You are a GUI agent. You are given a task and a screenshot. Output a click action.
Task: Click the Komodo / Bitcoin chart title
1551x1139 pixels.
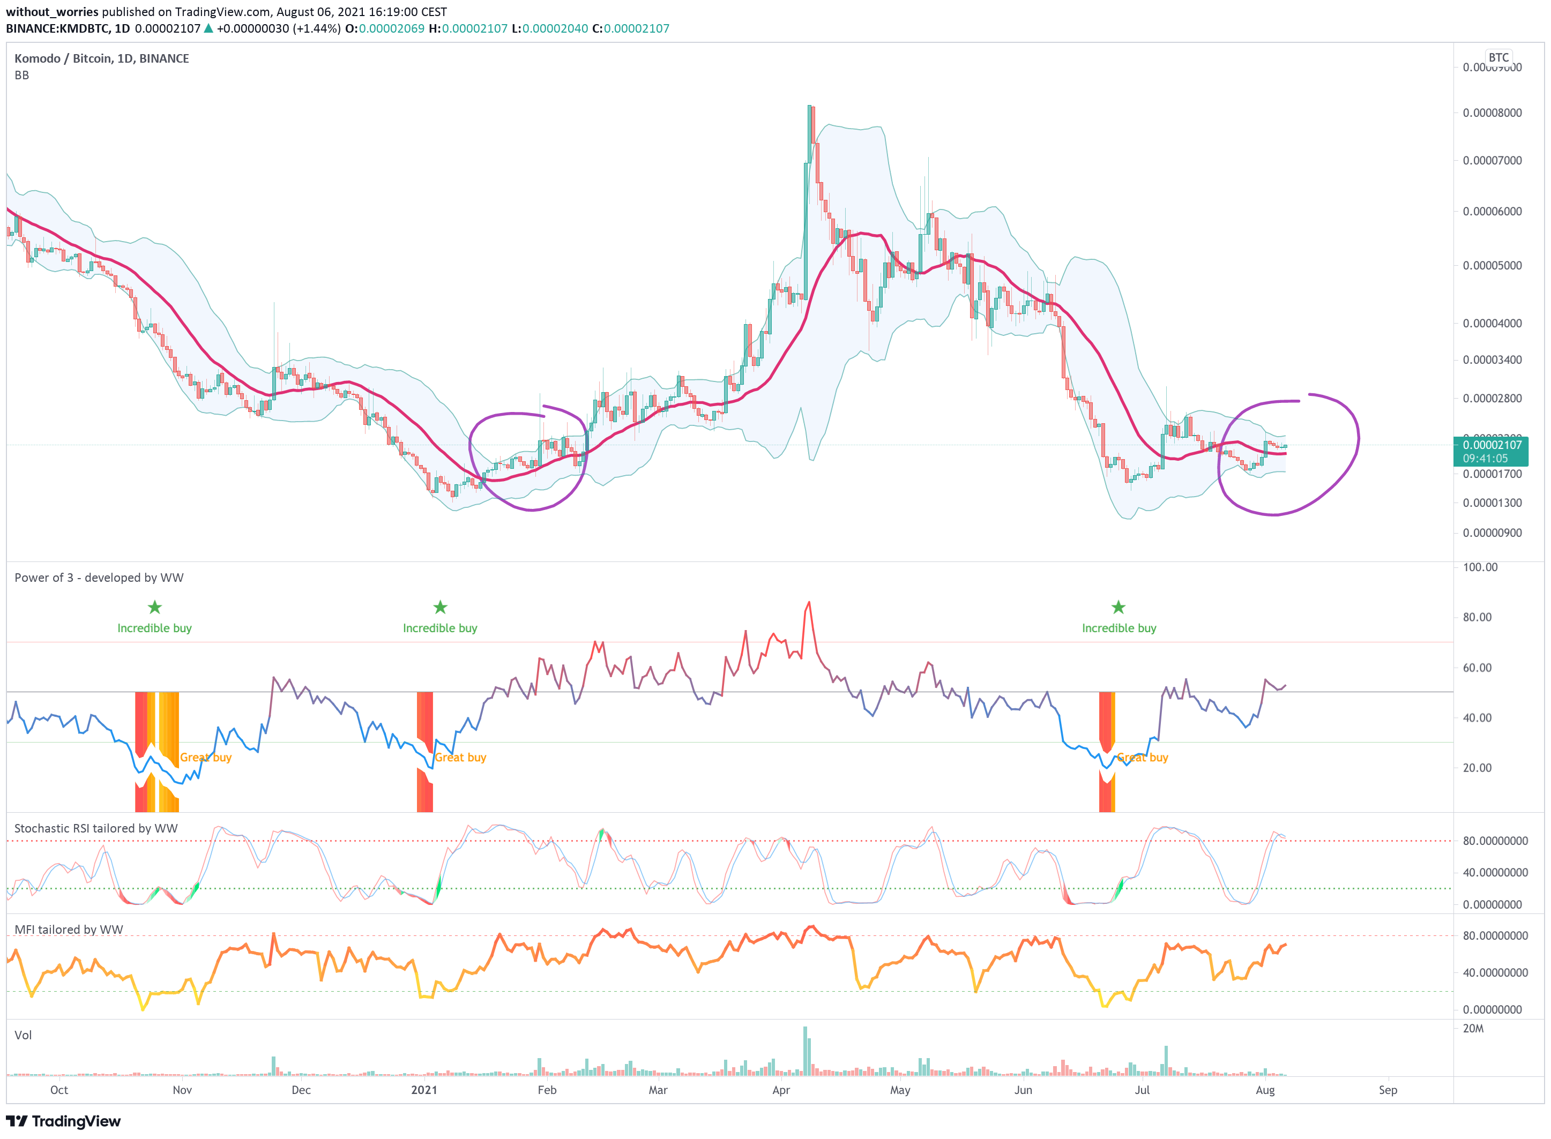click(x=101, y=58)
